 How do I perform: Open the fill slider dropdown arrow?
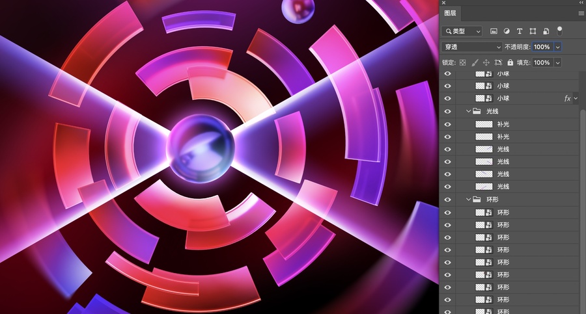pos(557,62)
